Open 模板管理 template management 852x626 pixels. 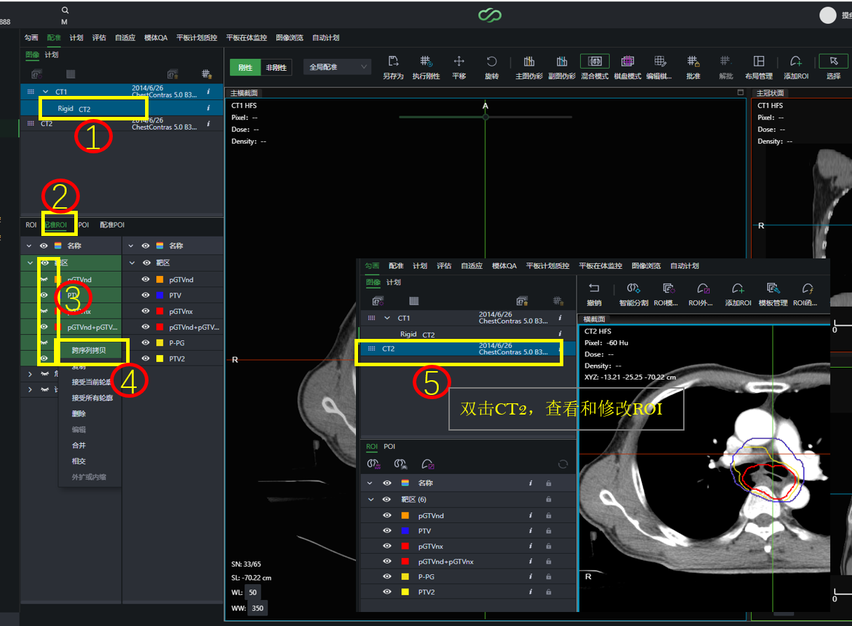click(x=773, y=288)
